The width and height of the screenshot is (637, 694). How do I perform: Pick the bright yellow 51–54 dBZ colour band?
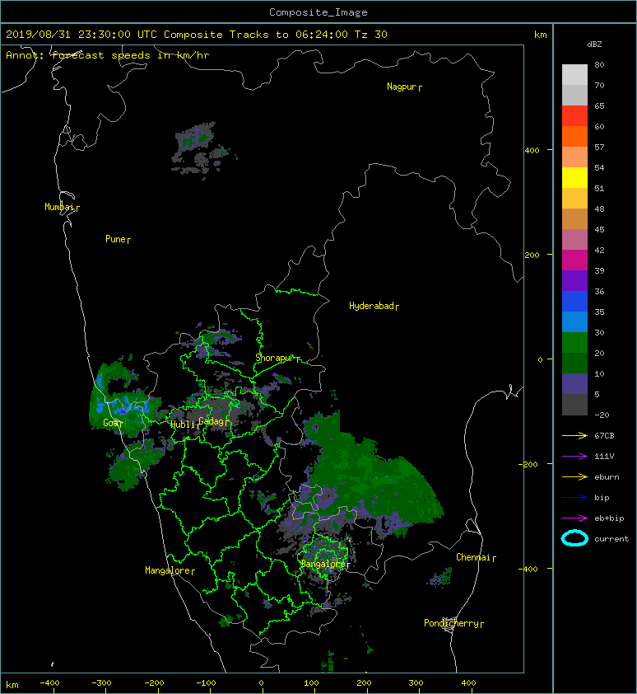[x=574, y=177]
